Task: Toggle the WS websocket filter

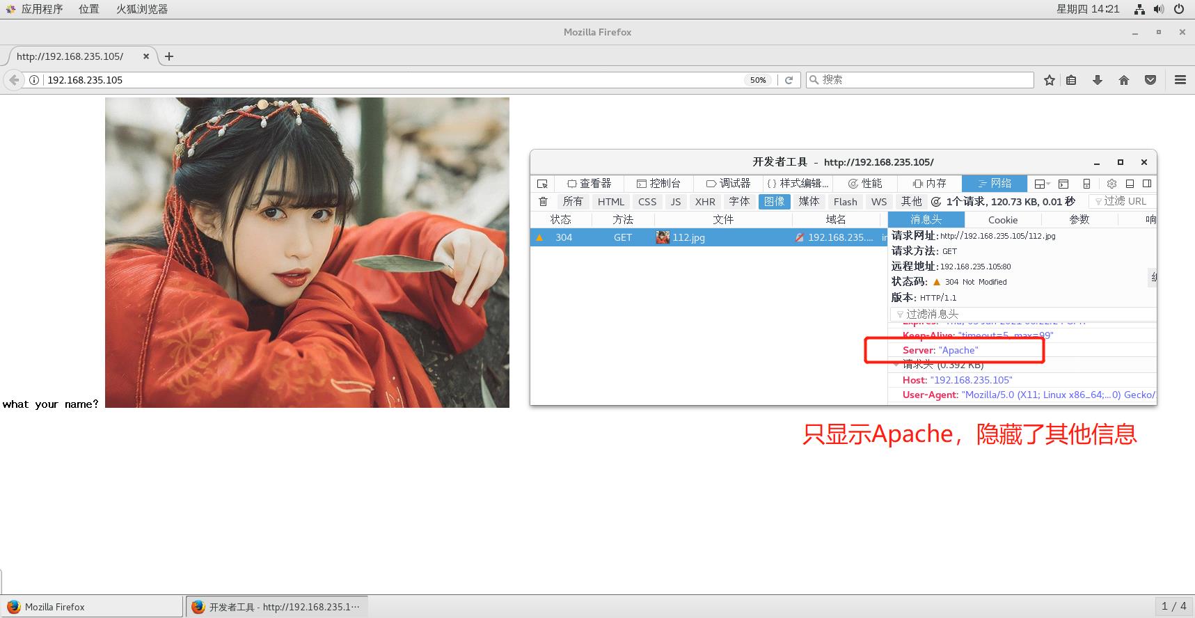Action: [879, 202]
